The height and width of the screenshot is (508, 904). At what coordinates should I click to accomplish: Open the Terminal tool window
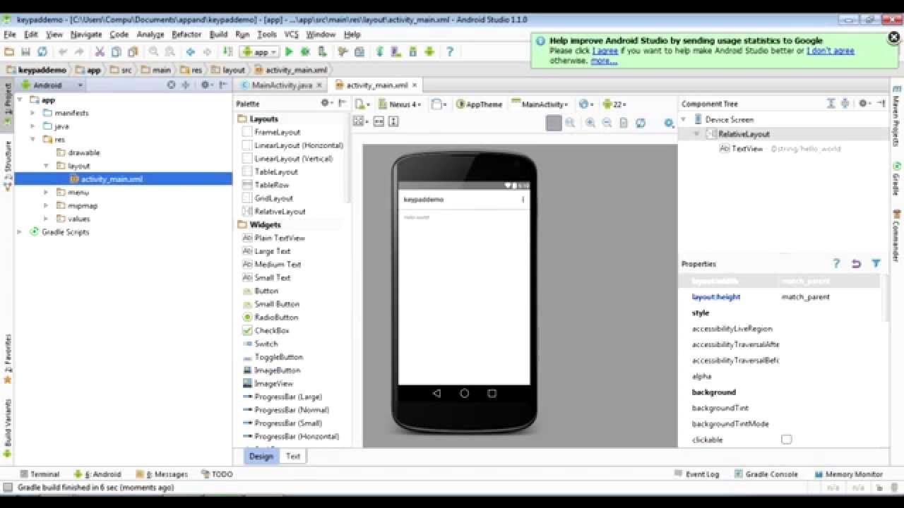40,474
